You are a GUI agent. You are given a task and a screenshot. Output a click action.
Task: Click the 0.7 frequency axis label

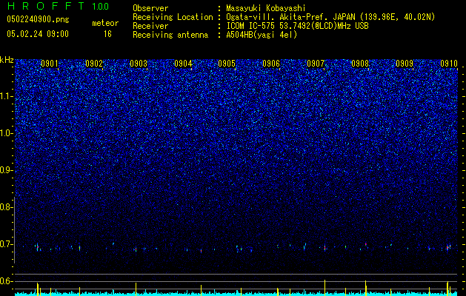pos(7,244)
